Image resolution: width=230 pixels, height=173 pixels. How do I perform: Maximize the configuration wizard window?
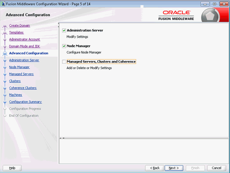214,4
